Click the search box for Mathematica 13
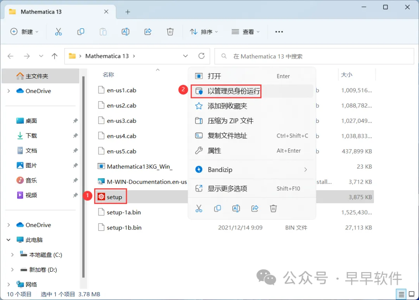The width and height of the screenshot is (419, 300). 314,56
